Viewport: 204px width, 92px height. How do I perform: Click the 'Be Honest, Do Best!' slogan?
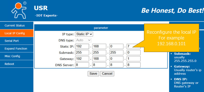click(172, 11)
